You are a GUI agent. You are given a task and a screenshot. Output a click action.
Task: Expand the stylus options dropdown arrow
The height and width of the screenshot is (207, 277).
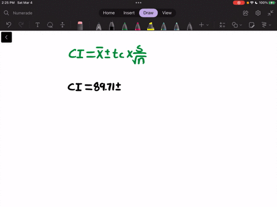pos(270,25)
